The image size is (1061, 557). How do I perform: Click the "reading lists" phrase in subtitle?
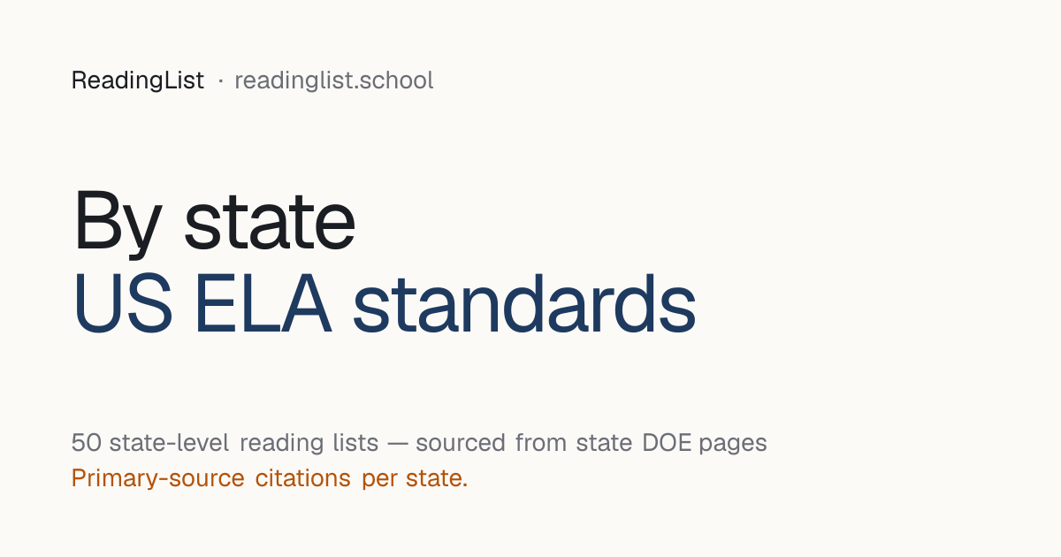click(309, 442)
